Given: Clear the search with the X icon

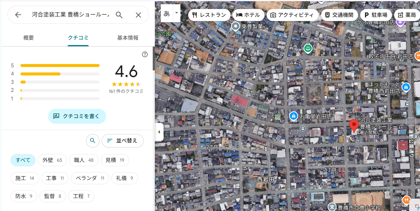Looking at the screenshot, I should [138, 15].
